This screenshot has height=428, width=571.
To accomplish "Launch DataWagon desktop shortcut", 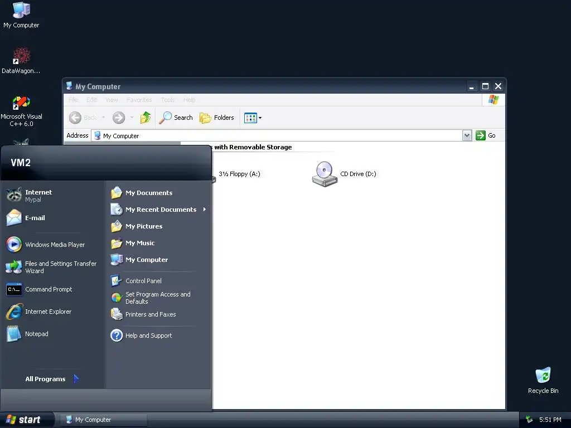I will (x=21, y=60).
